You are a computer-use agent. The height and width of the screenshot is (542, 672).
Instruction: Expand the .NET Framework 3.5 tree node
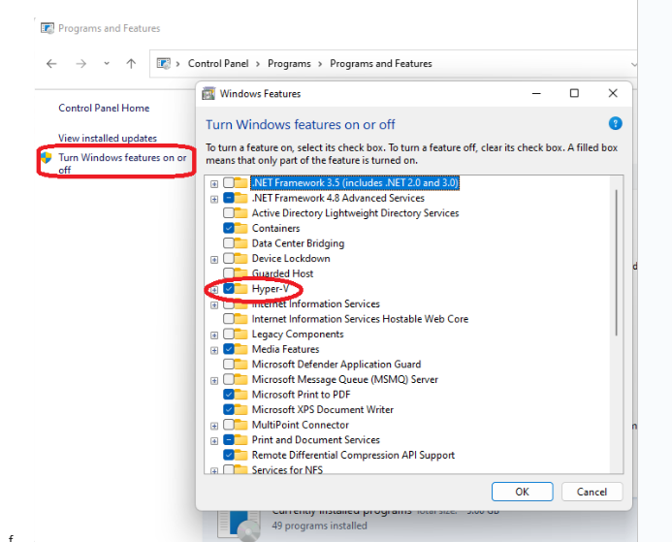214,183
